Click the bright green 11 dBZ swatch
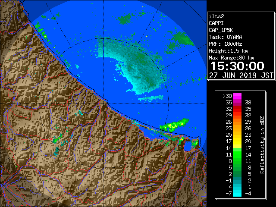Viewport: 276px width, 207px height. click(237, 155)
